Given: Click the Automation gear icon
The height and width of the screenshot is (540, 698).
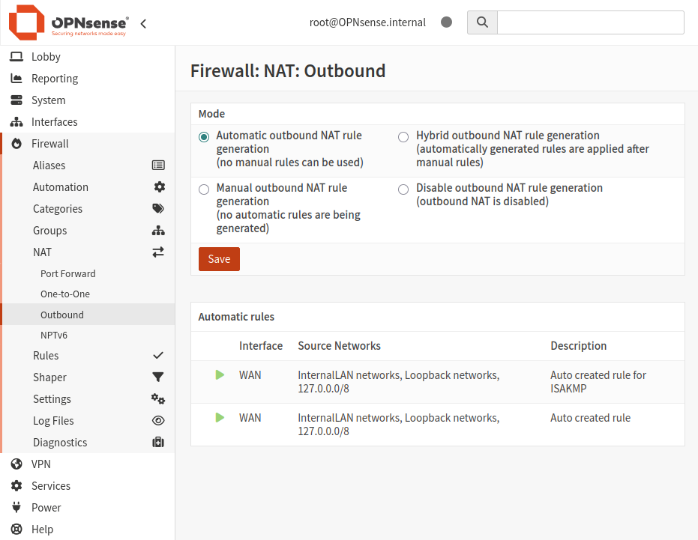Looking at the screenshot, I should pos(159,187).
